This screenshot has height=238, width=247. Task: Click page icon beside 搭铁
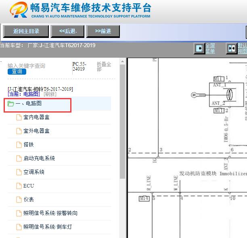click(19, 145)
